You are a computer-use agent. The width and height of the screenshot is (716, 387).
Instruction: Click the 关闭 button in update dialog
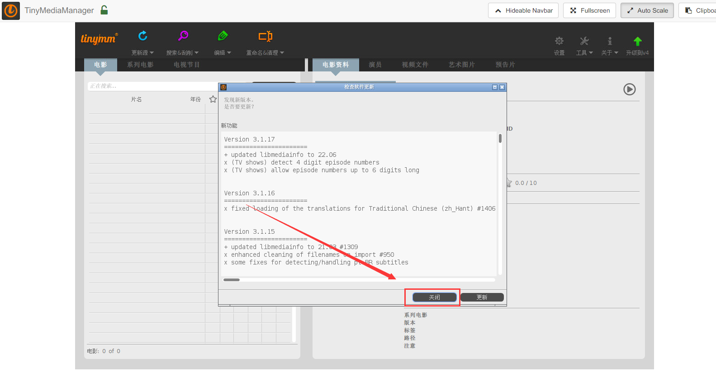coord(434,297)
